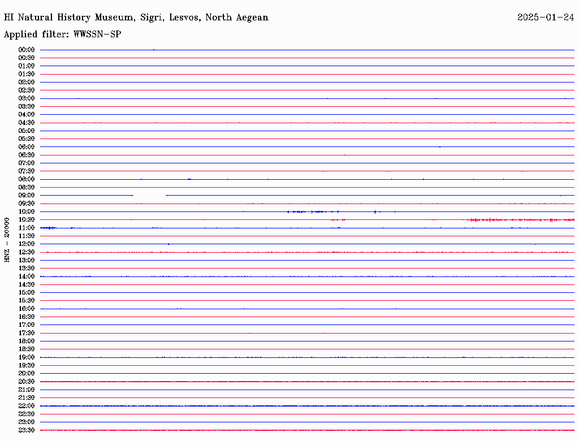Click the 14:00 time label
This screenshot has width=579, height=441.
click(27, 276)
